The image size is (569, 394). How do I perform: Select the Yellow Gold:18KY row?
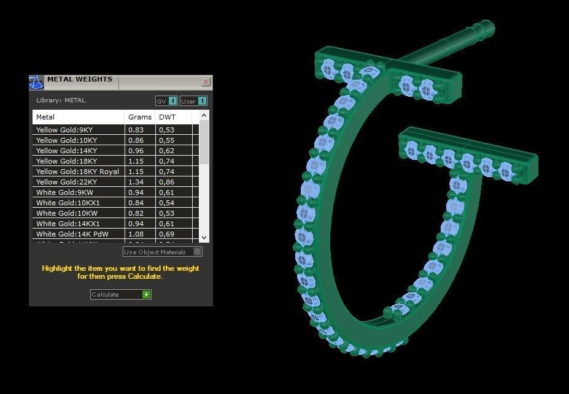[116, 161]
